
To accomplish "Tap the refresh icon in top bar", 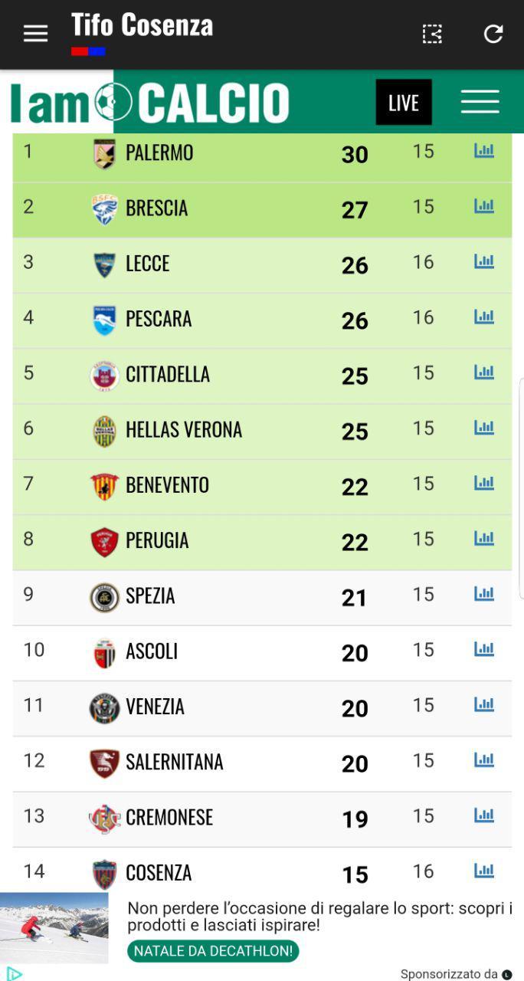I will click(493, 34).
